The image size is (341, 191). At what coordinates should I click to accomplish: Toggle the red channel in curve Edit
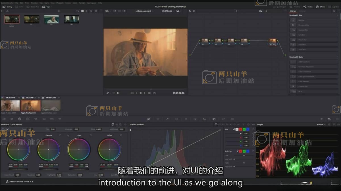point(240,129)
